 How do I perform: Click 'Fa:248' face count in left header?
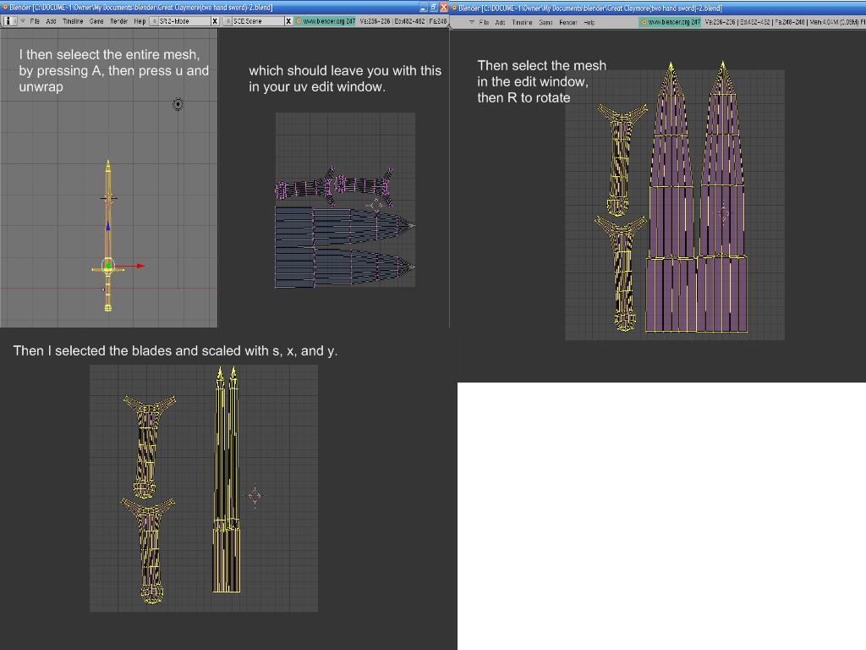point(438,21)
